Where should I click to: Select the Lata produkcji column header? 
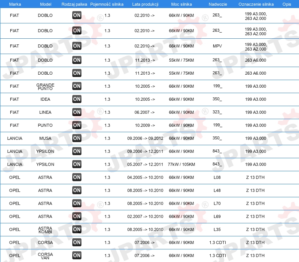click(x=145, y=4)
